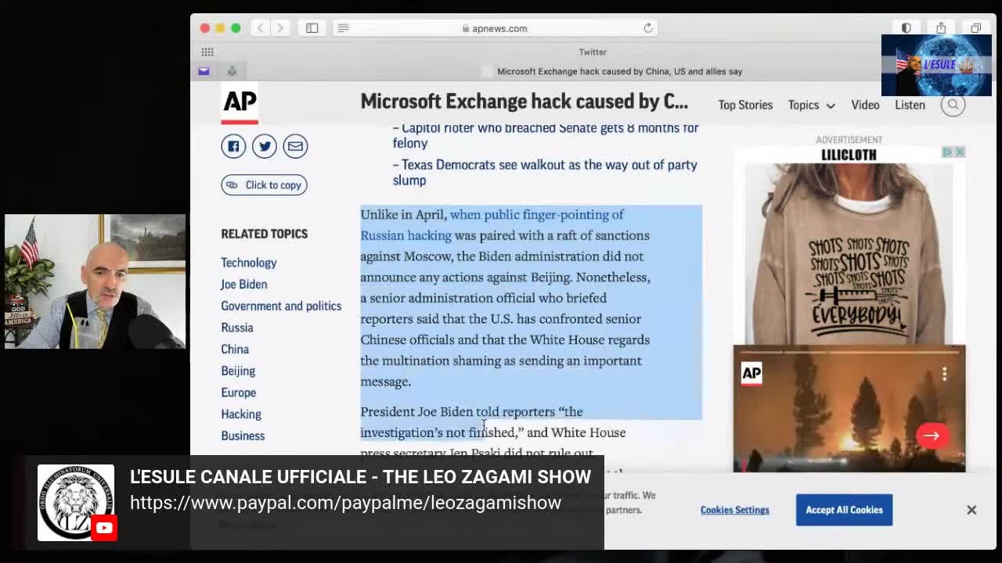Show the tab overview icon
Viewport: 1002px width, 563px height.
click(x=975, y=28)
